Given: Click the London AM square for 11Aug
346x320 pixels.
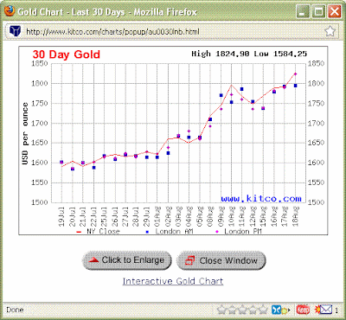Looking at the screenshot, I should pyautogui.click(x=241, y=89).
